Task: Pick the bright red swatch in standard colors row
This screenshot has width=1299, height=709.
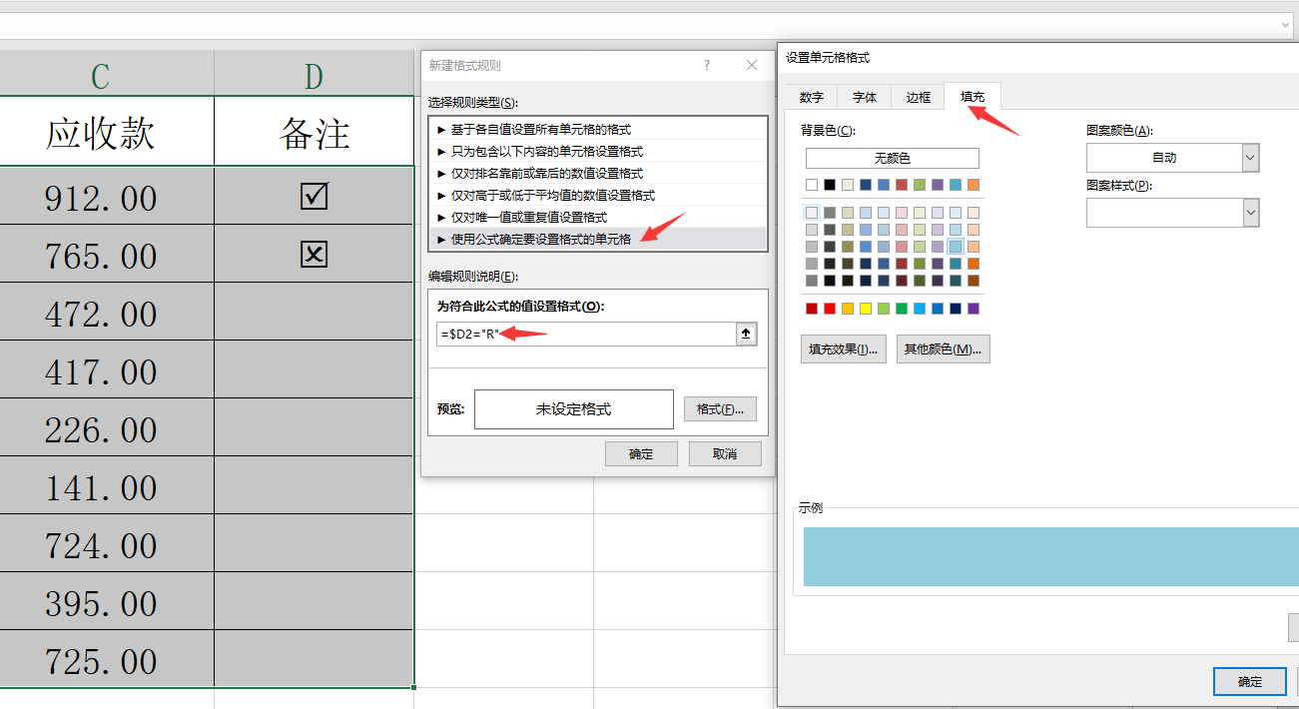Action: click(830, 309)
